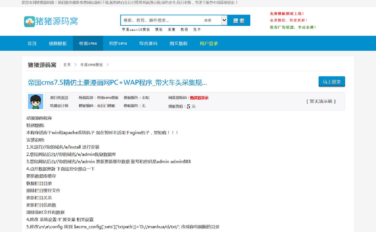Viewport: 376px width, 232px height.
Task: Open the 首页 navigation tab
Action: click(x=32, y=43)
